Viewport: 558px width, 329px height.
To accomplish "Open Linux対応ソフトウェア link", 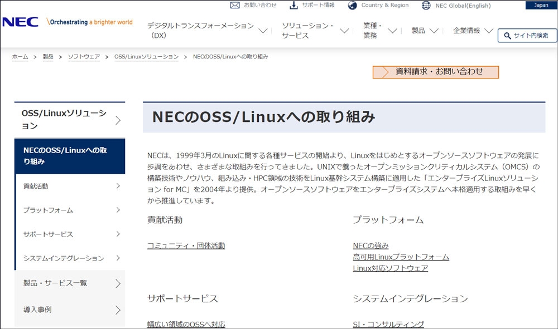I will [x=391, y=268].
